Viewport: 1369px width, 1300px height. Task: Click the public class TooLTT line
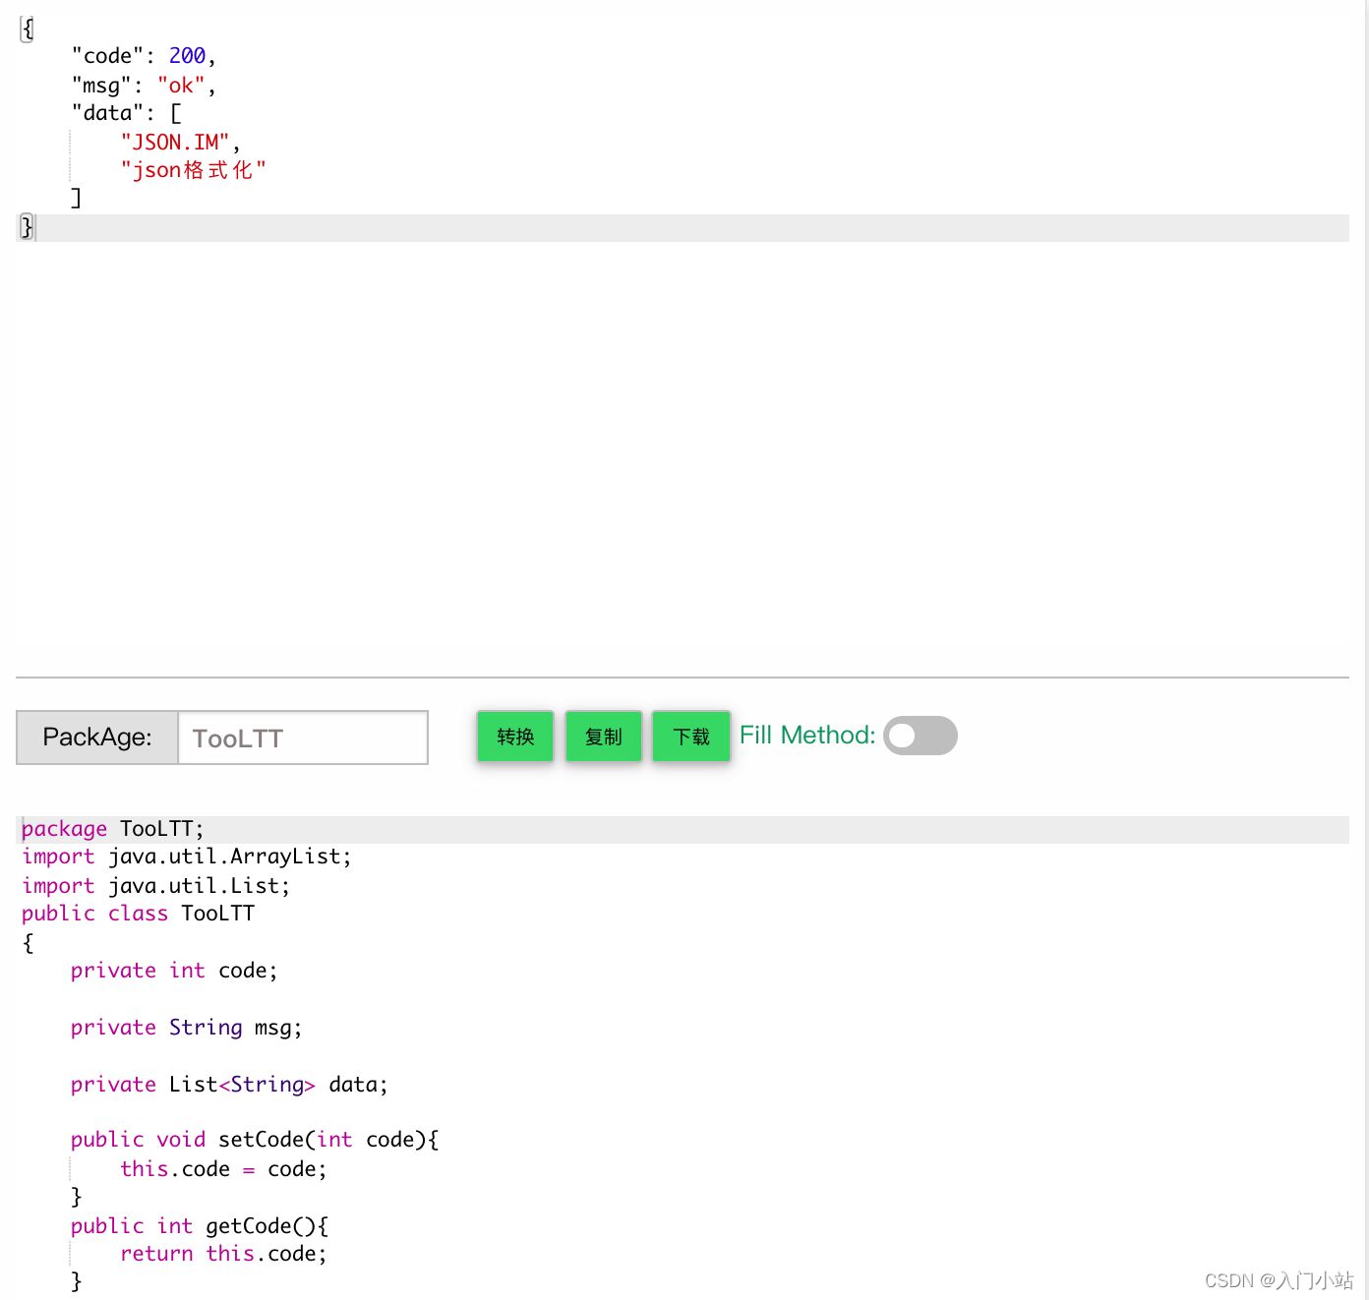[138, 914]
